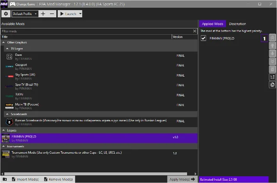Open settings with the gear icon

pos(6,13)
